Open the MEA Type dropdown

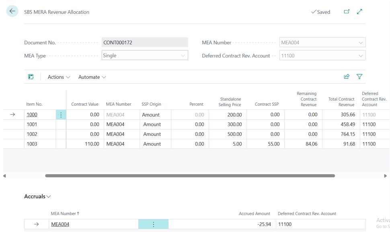(x=183, y=55)
